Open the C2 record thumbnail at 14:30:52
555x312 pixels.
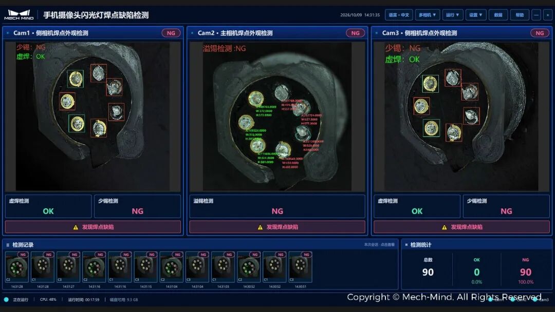pos(249,267)
